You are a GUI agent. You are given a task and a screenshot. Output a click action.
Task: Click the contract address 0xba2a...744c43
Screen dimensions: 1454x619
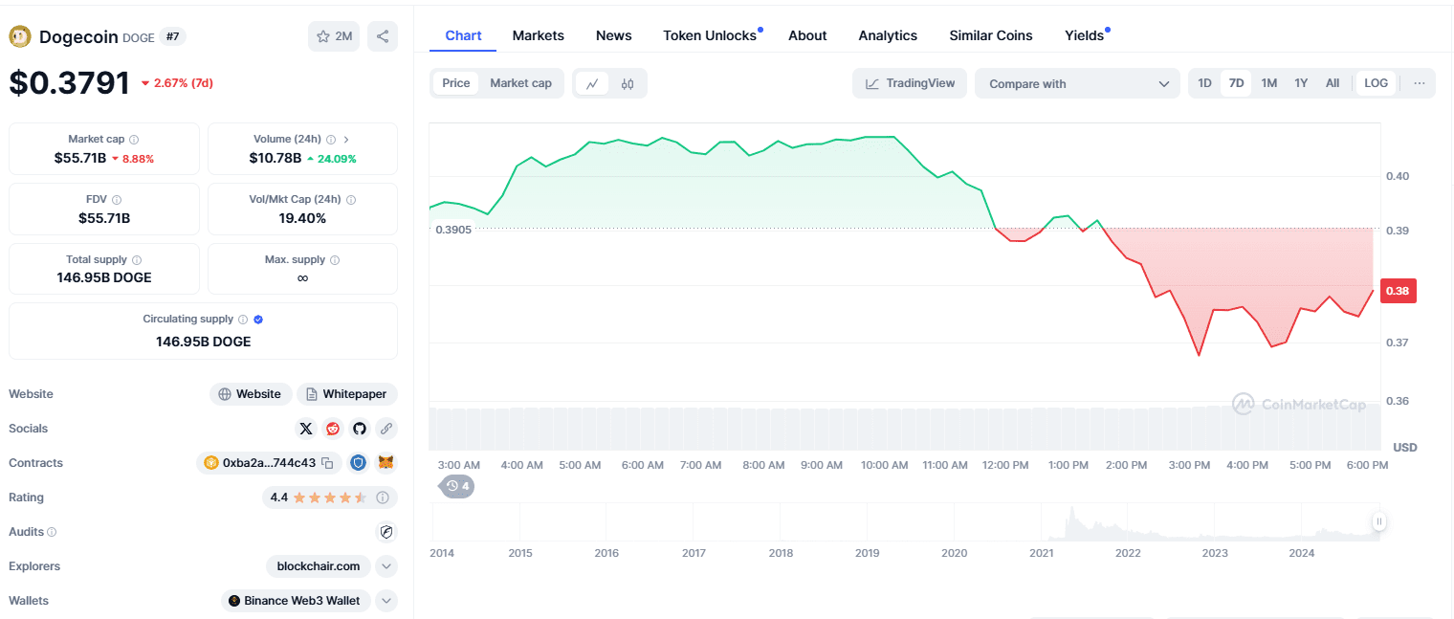[269, 463]
